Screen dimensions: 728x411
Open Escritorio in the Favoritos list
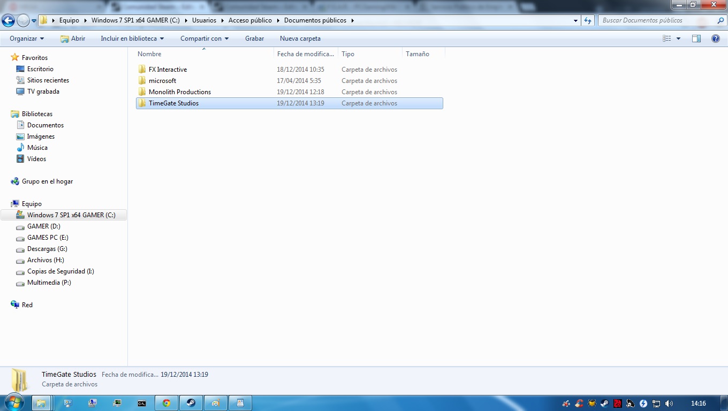(40, 69)
